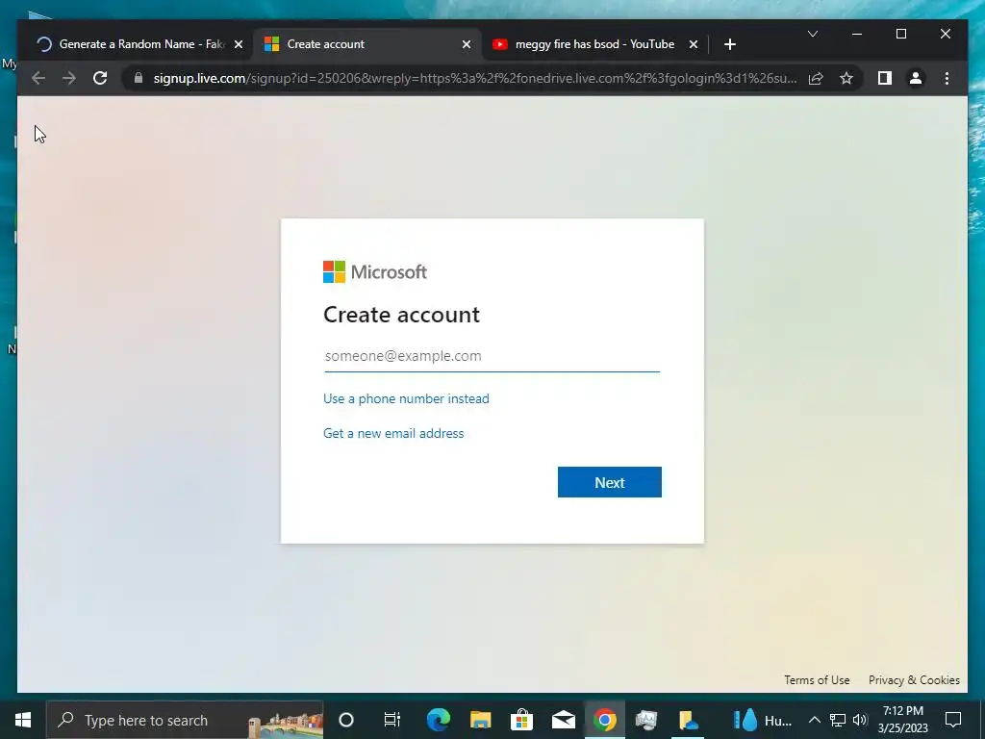
Task: Maximize the Chrome window
Action: [x=900, y=34]
